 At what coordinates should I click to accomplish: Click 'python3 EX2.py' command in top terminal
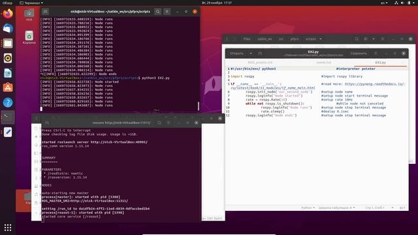[x=155, y=78]
